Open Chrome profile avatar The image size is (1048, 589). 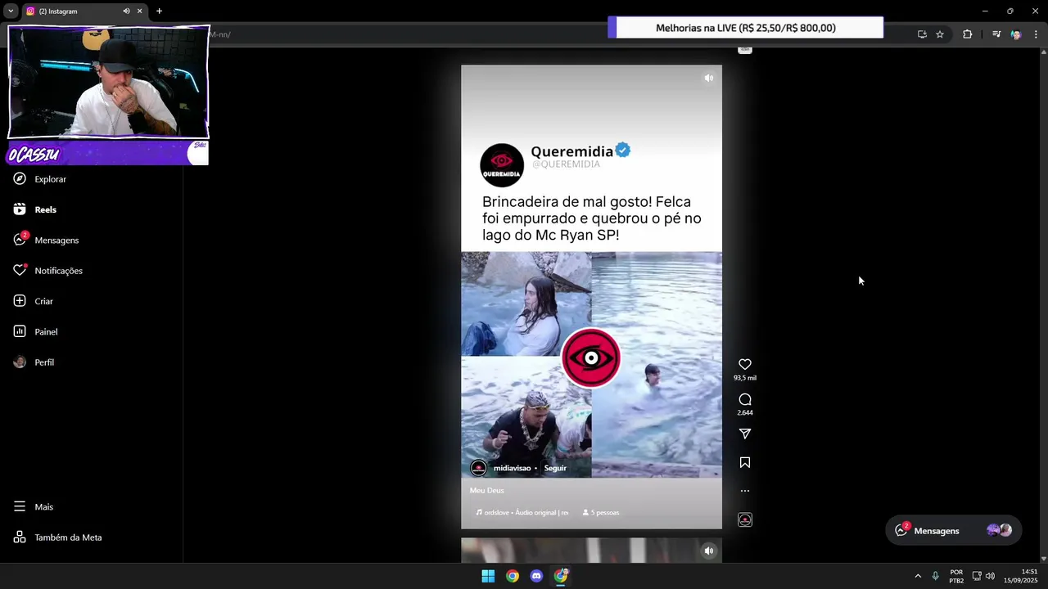[1016, 34]
